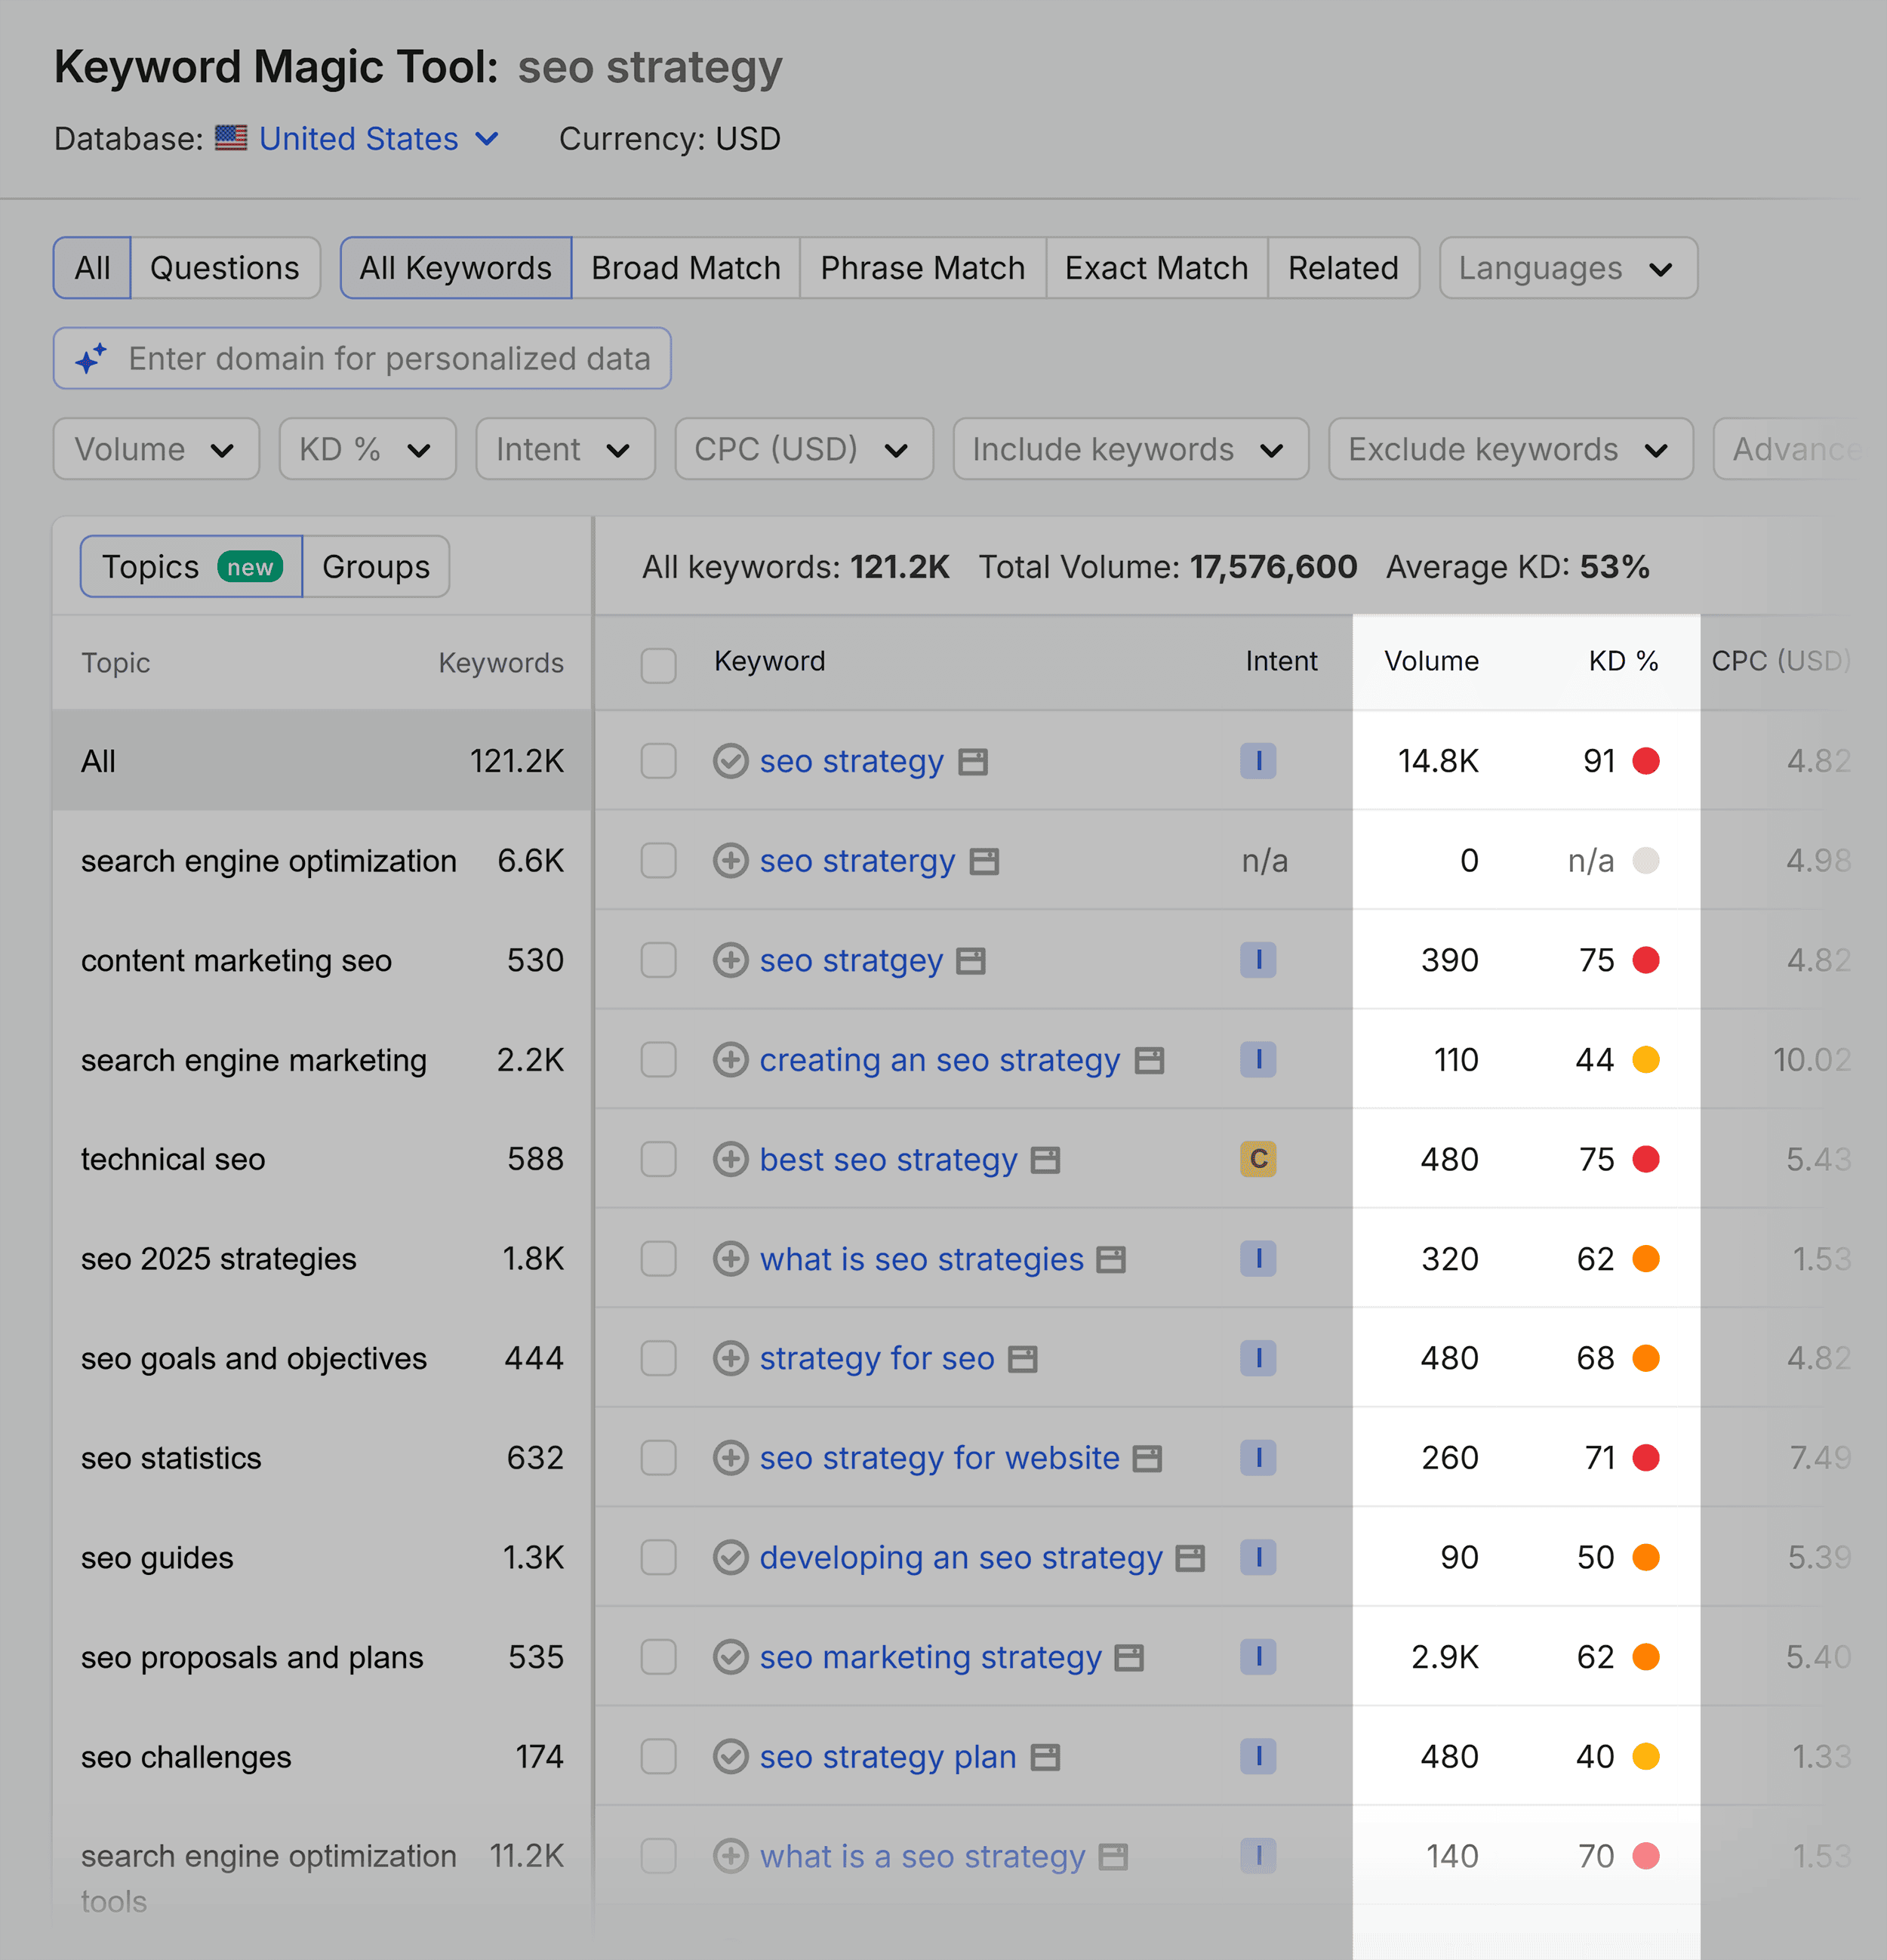Screen dimensions: 1887x1960
Task: Click the add icon beside 'what is seo strategies'
Action: [x=731, y=1259]
